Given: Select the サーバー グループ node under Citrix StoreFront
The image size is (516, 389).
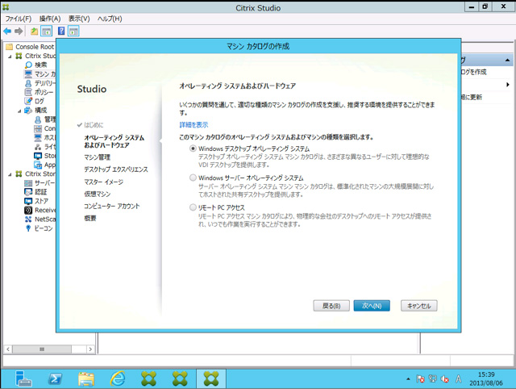Looking at the screenshot, I should tap(40, 183).
